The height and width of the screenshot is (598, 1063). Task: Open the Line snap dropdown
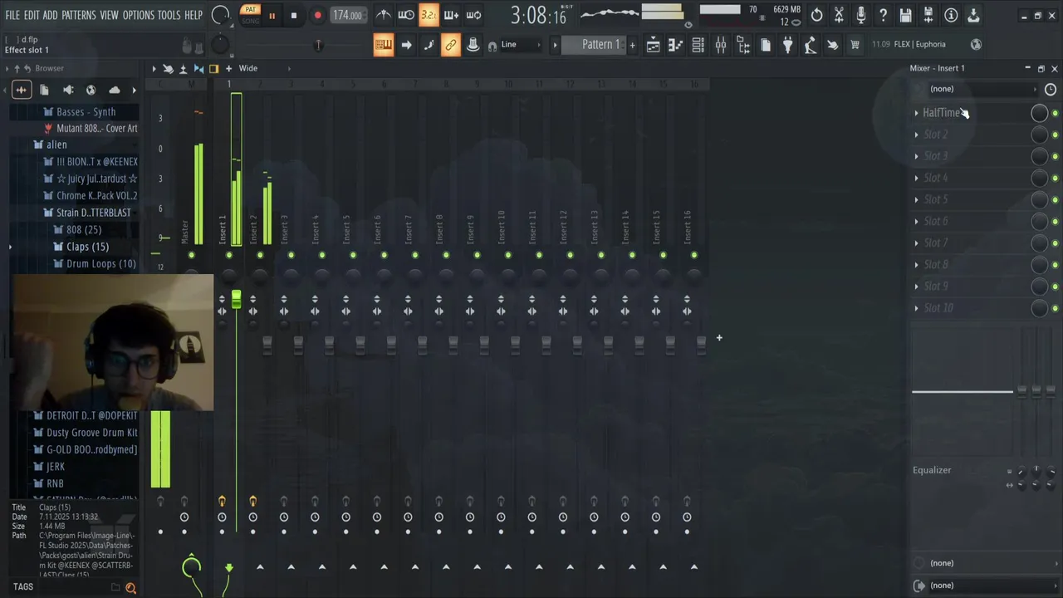pyautogui.click(x=519, y=45)
